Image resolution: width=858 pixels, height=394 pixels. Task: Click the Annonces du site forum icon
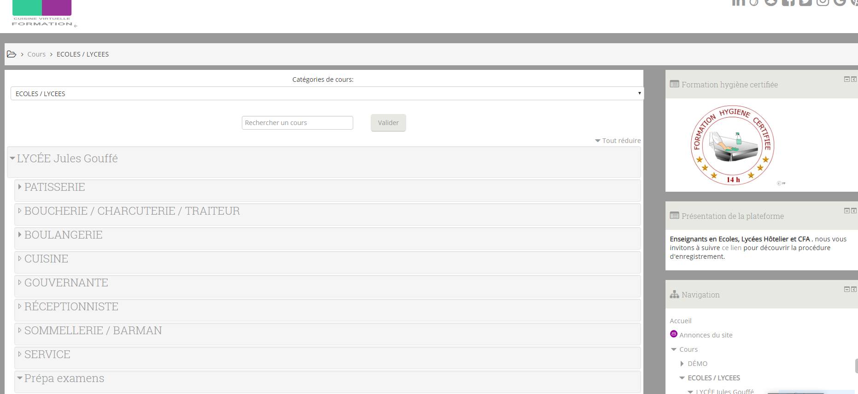(674, 334)
